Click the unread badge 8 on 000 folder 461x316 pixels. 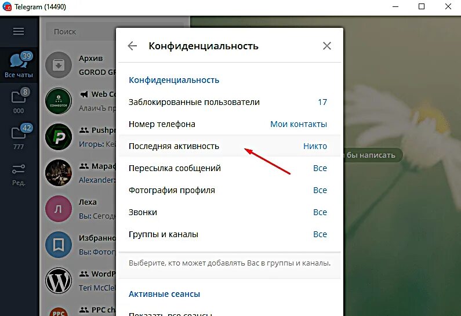26,92
